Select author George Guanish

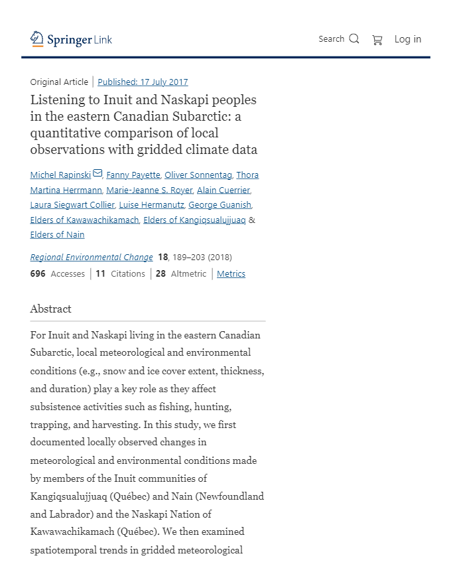tap(220, 205)
